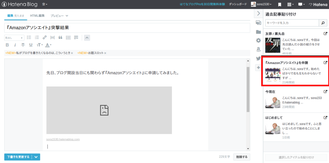The image size is (329, 163).
Task: Click the 削除する button
Action: [242, 157]
